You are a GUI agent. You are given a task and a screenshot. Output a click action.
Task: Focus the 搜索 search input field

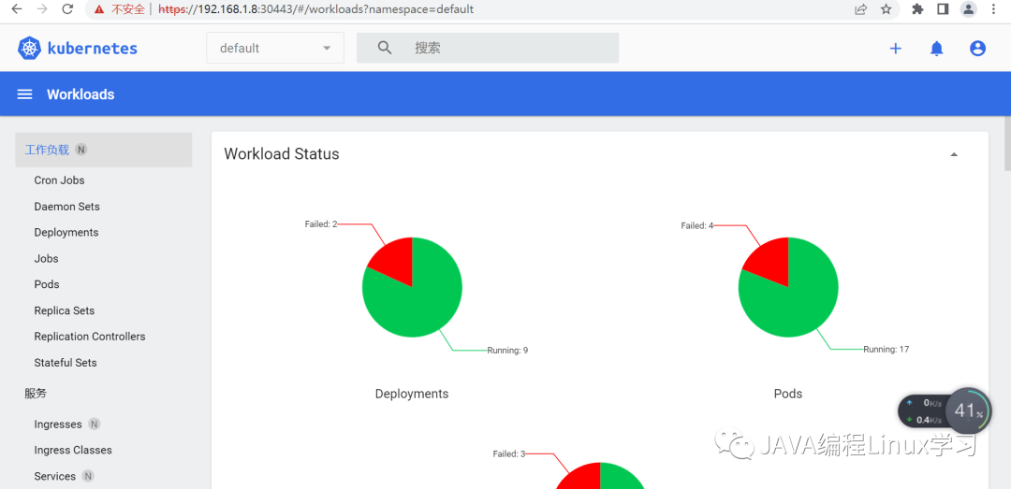click(488, 48)
